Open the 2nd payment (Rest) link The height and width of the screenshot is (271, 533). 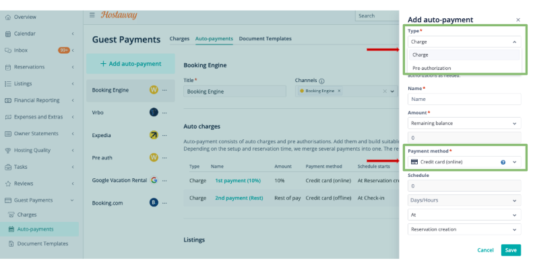(239, 198)
